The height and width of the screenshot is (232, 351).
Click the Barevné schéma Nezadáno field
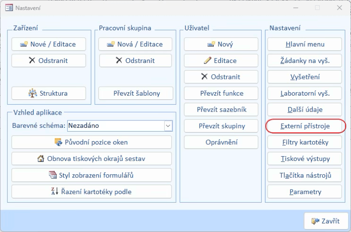(x=115, y=126)
